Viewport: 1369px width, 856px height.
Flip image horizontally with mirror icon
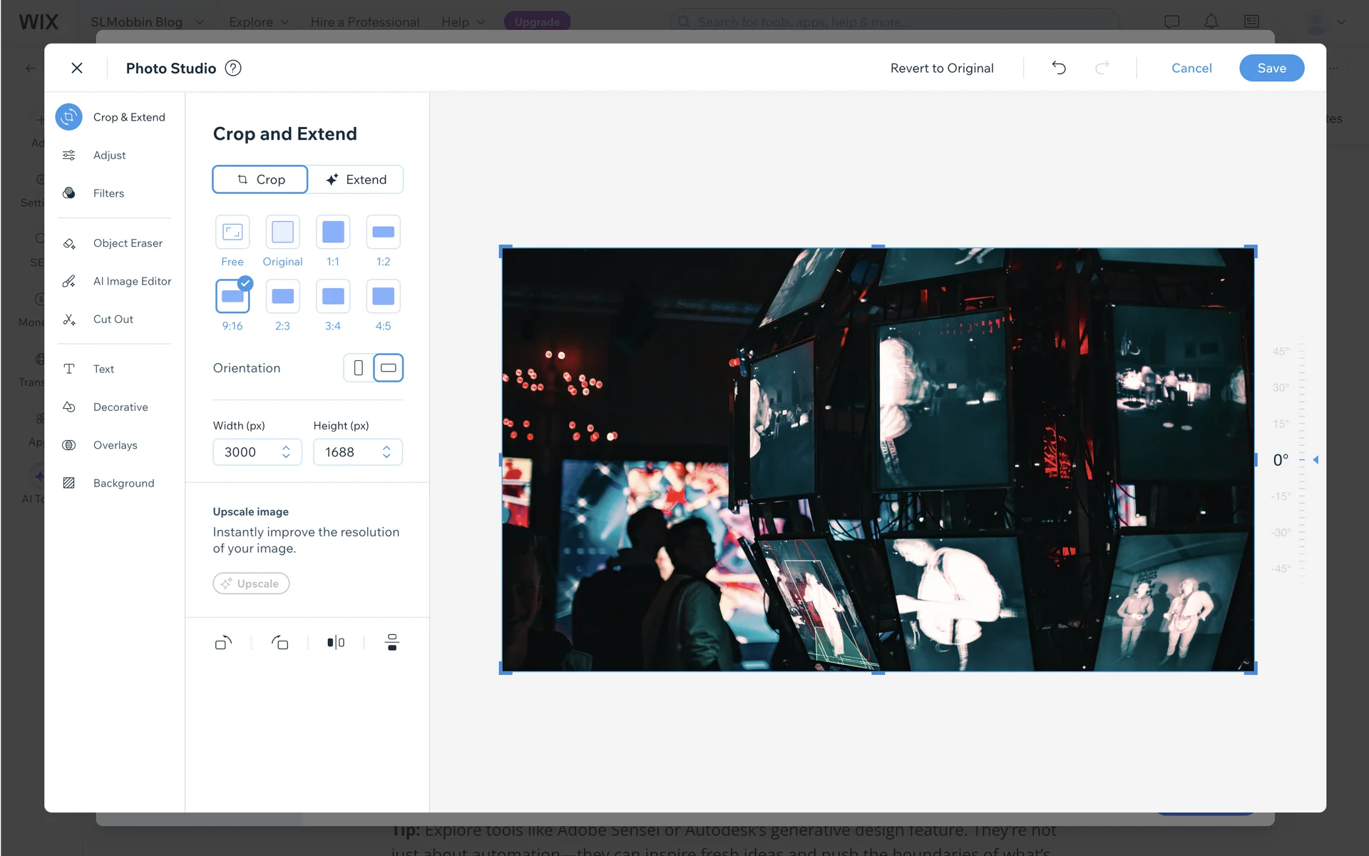coord(336,643)
